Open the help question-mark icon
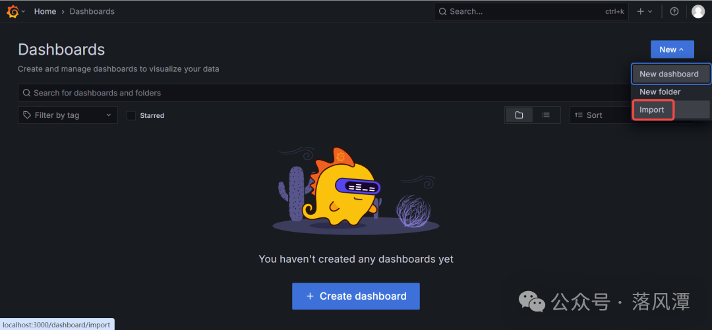Screen dimensions: 712x330 tap(674, 11)
